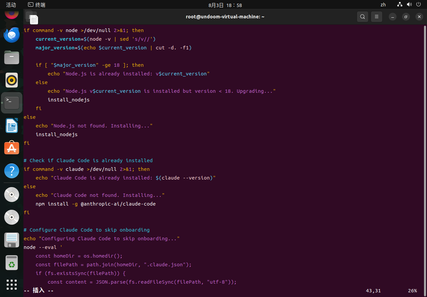Click the window title root@undoom-virtual-machine: ~
The image size is (427, 297).
[x=225, y=17]
